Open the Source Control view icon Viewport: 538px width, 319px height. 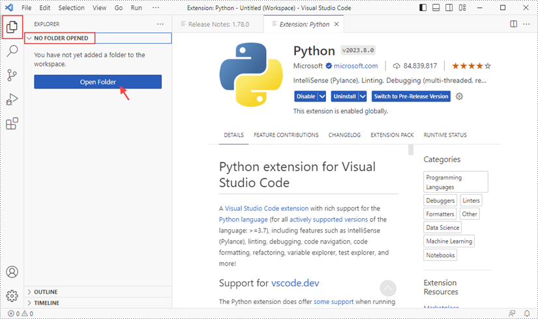[x=12, y=76]
